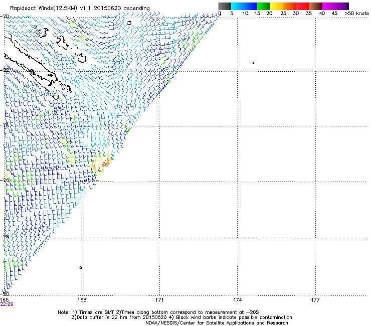Click the 'Data buffer is 22 hrs' note
Image resolution: width=371 pixels, height=326 pixels.
pyautogui.click(x=181, y=317)
